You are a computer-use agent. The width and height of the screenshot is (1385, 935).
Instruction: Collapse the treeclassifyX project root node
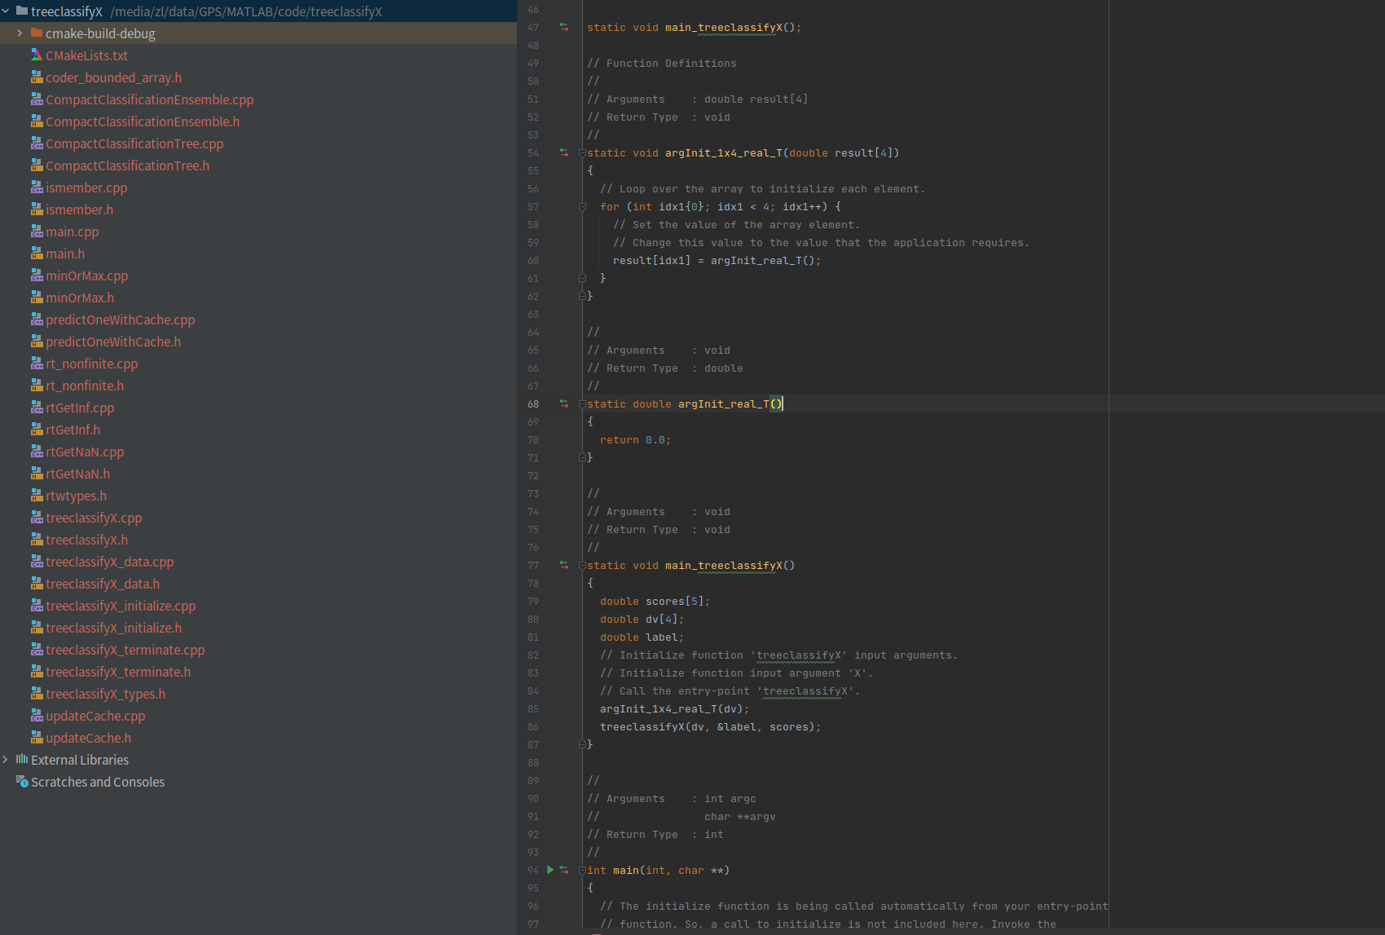(6, 11)
